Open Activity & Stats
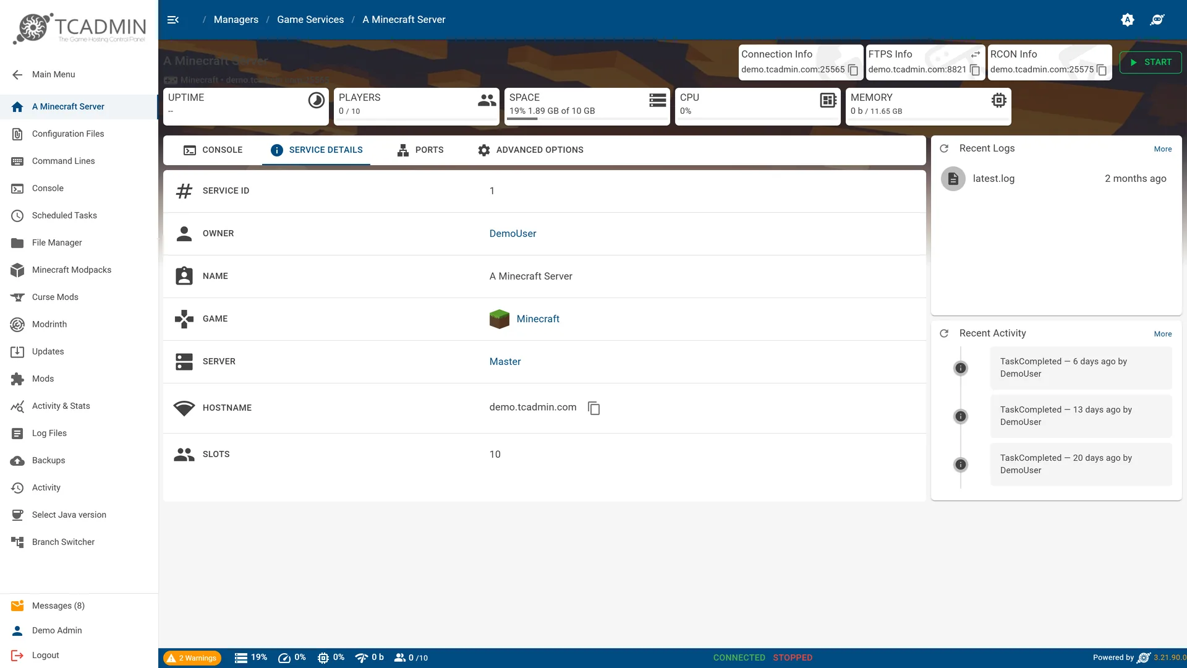This screenshot has width=1187, height=668. (79, 406)
